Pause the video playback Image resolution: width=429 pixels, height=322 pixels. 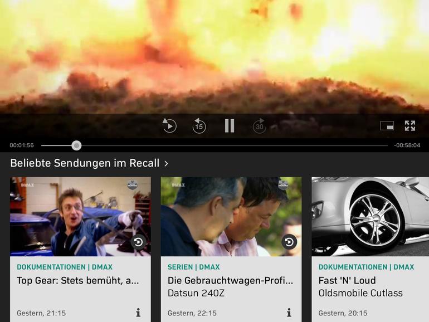coord(230,126)
